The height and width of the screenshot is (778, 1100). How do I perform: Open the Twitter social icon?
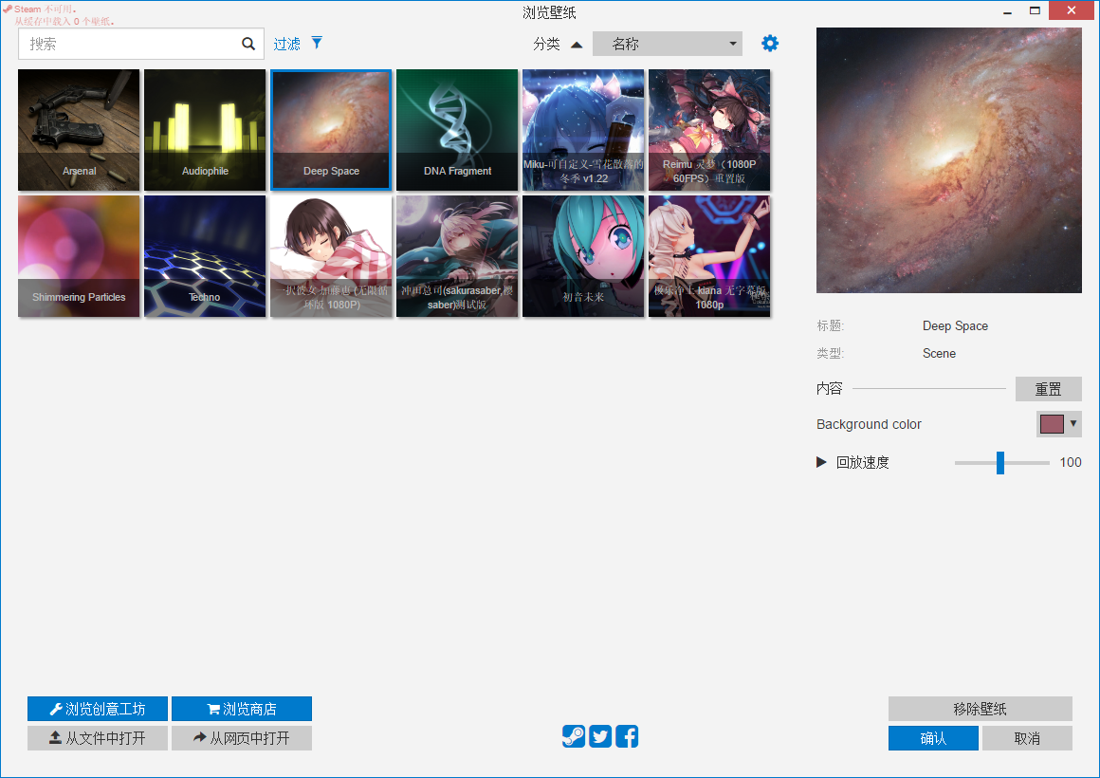[x=600, y=736]
